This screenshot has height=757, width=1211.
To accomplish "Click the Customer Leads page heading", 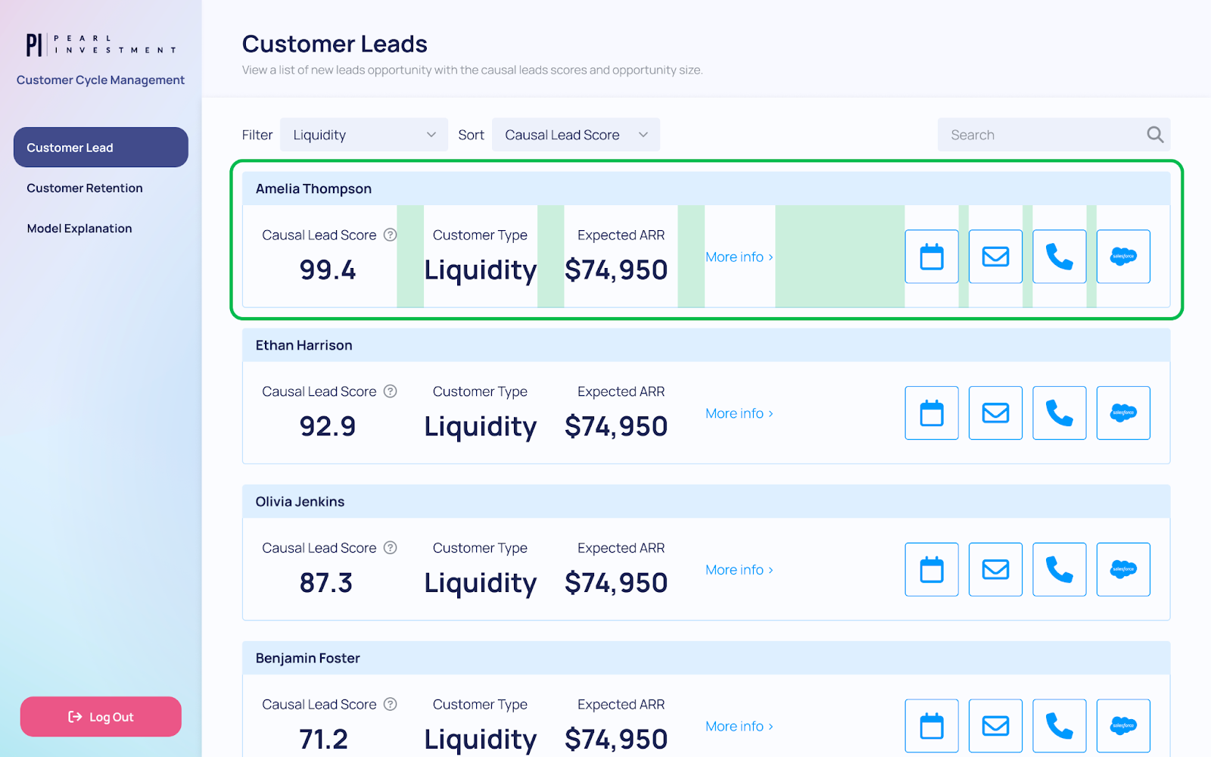I will coord(335,44).
